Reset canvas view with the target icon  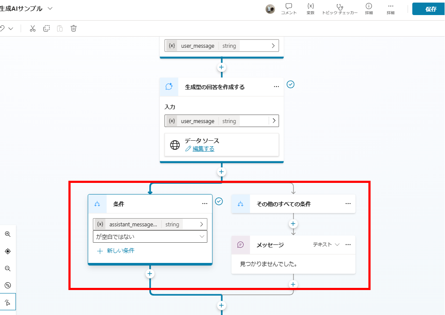tap(8, 251)
